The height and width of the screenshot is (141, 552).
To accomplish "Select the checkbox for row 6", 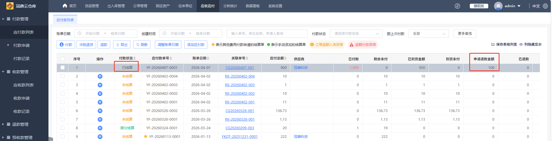I will pos(63,111).
